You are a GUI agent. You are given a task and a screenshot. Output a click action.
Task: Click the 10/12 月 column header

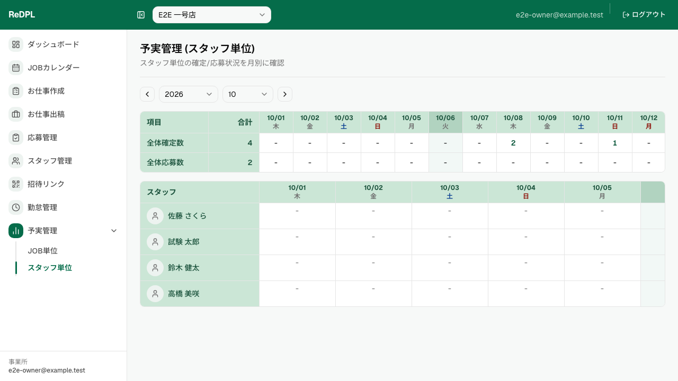pyautogui.click(x=649, y=122)
